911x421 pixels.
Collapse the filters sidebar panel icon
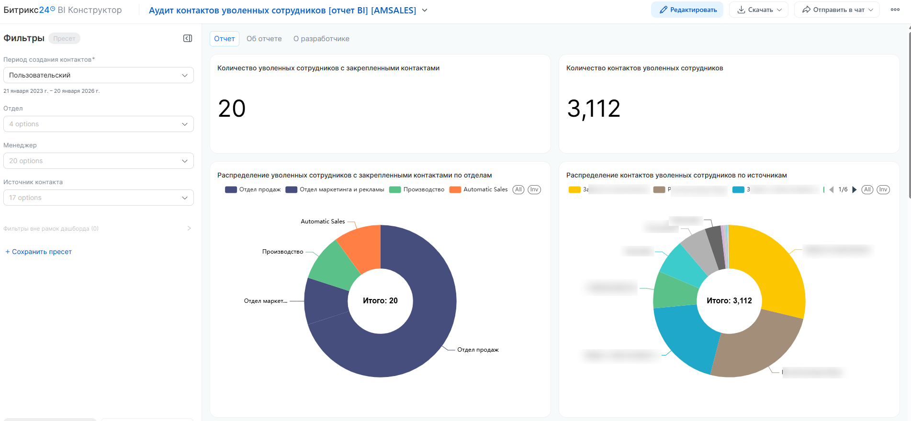click(188, 38)
